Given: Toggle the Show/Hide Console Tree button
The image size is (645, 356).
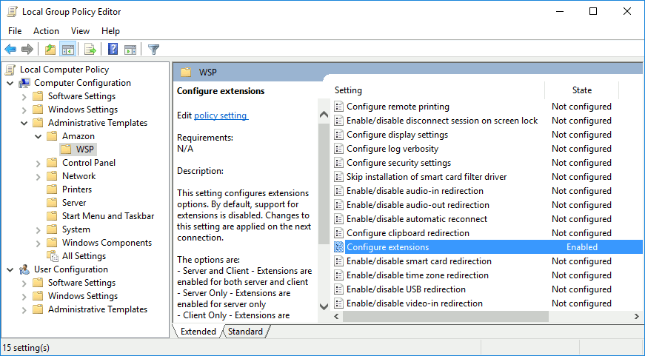Looking at the screenshot, I should click(x=67, y=50).
